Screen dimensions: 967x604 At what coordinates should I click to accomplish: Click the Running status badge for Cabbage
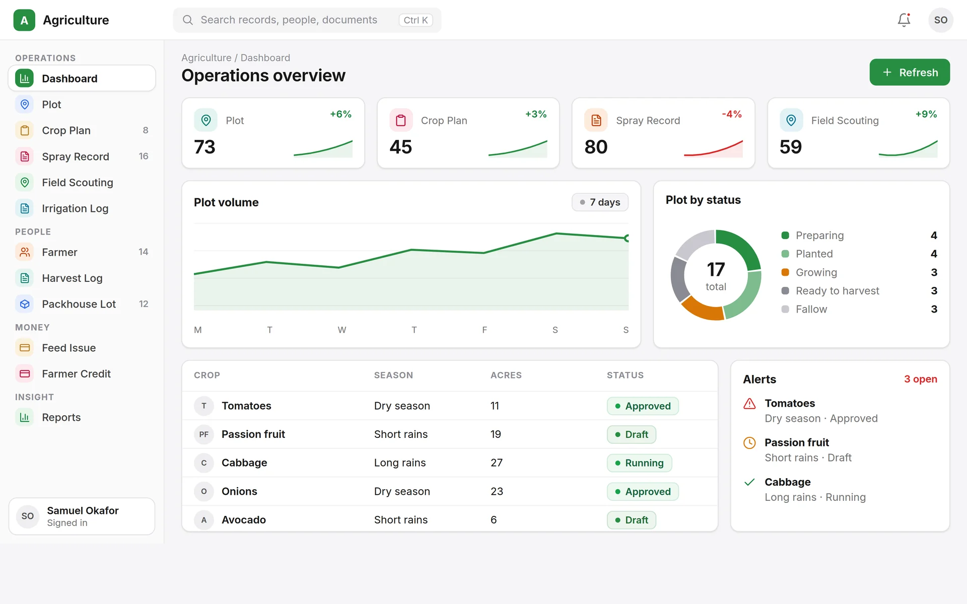639,463
